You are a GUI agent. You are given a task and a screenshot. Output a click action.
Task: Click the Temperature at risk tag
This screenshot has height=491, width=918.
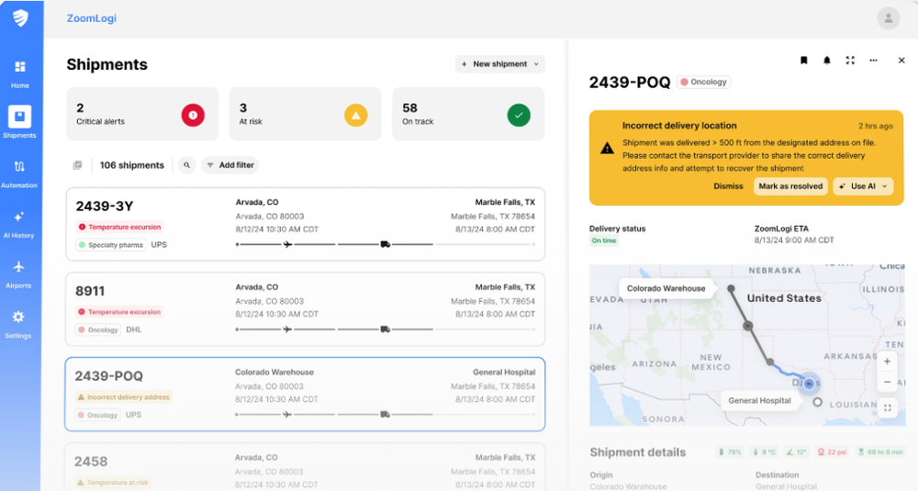113,482
